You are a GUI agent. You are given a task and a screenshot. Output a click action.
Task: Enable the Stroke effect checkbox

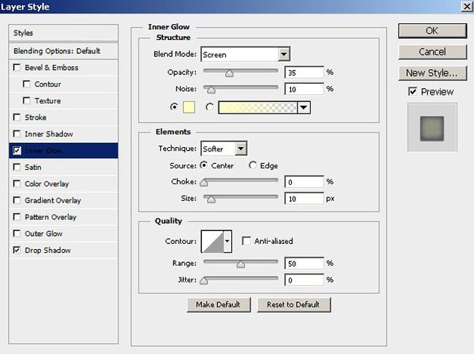17,117
